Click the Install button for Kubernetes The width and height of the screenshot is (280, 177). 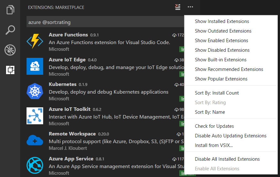(182, 99)
